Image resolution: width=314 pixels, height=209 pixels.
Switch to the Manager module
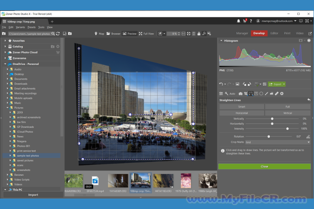(x=242, y=33)
